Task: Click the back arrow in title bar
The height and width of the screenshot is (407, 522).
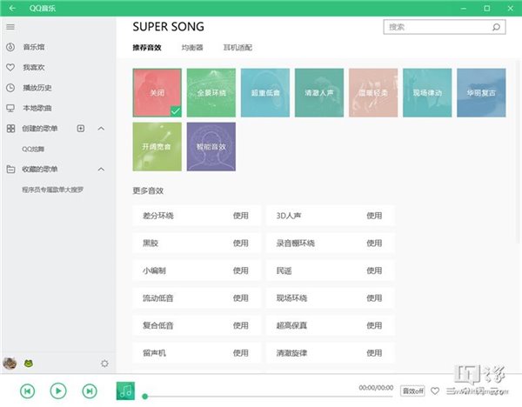Action: [12, 8]
